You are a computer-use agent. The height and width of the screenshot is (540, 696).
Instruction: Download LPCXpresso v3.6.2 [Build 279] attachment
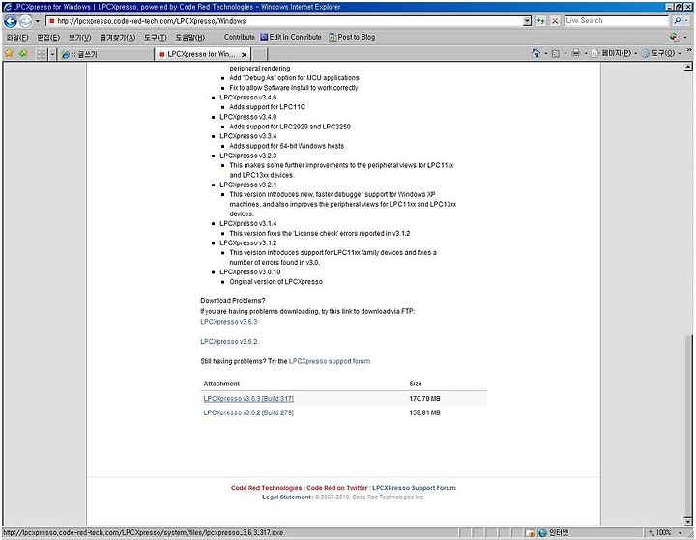coord(248,413)
